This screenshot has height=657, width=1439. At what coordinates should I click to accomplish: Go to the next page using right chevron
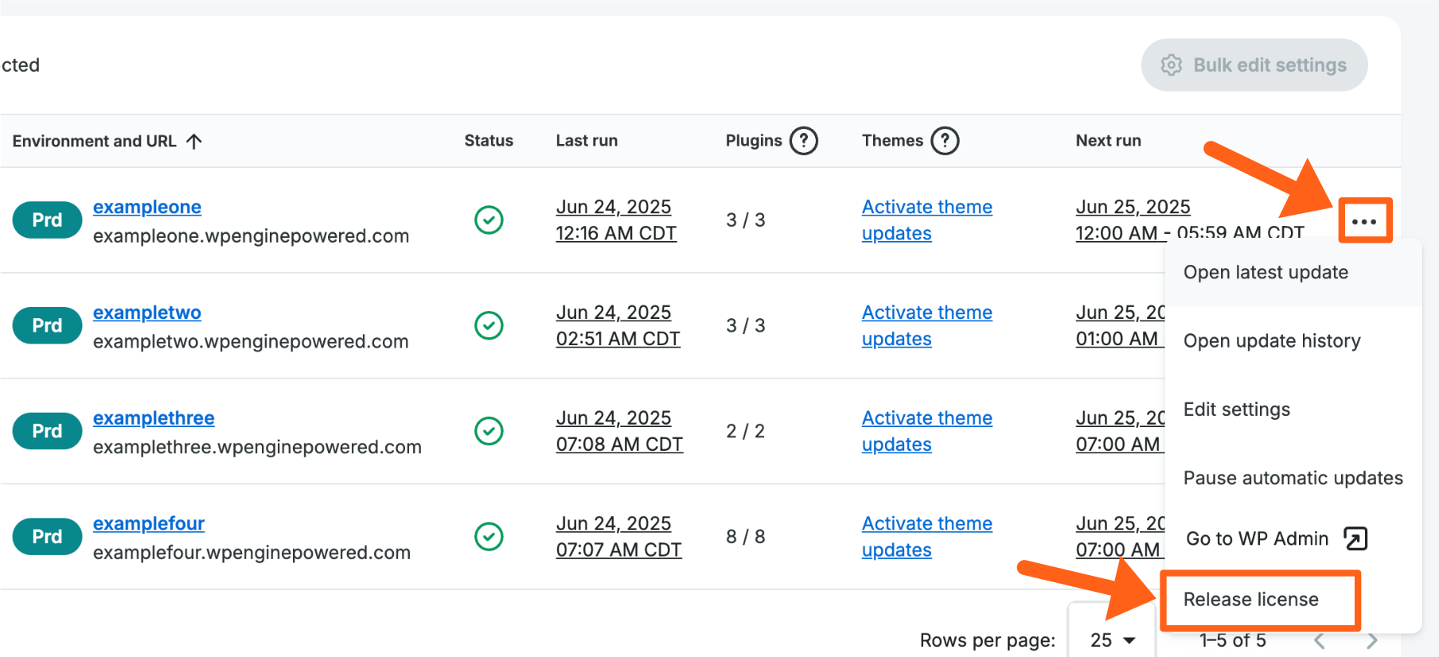tap(1371, 640)
